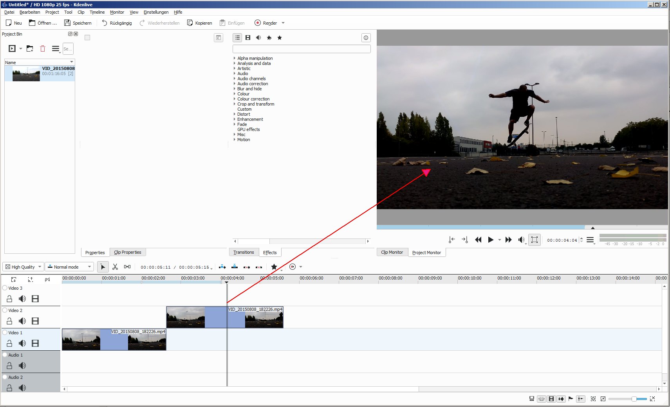The image size is (670, 407).
Task: Hide video of Video 3 track
Action: (35, 299)
